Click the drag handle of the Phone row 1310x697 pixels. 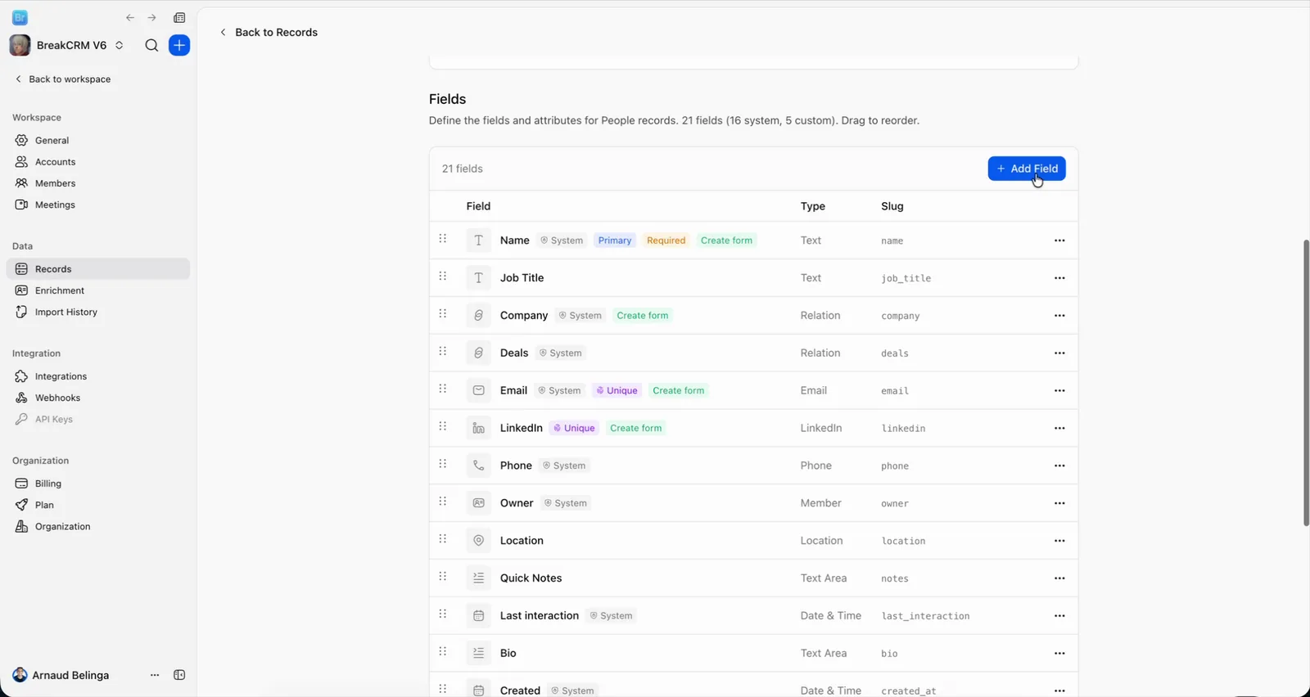(443, 464)
